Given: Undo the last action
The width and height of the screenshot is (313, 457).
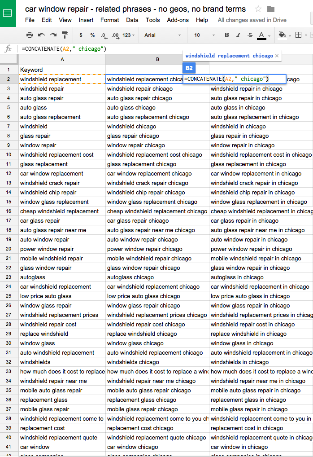Looking at the screenshot, I should point(41,35).
